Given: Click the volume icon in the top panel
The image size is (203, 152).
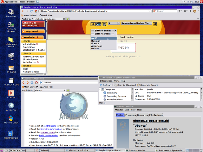Looking at the screenshot, I should pyautogui.click(x=191, y=2).
